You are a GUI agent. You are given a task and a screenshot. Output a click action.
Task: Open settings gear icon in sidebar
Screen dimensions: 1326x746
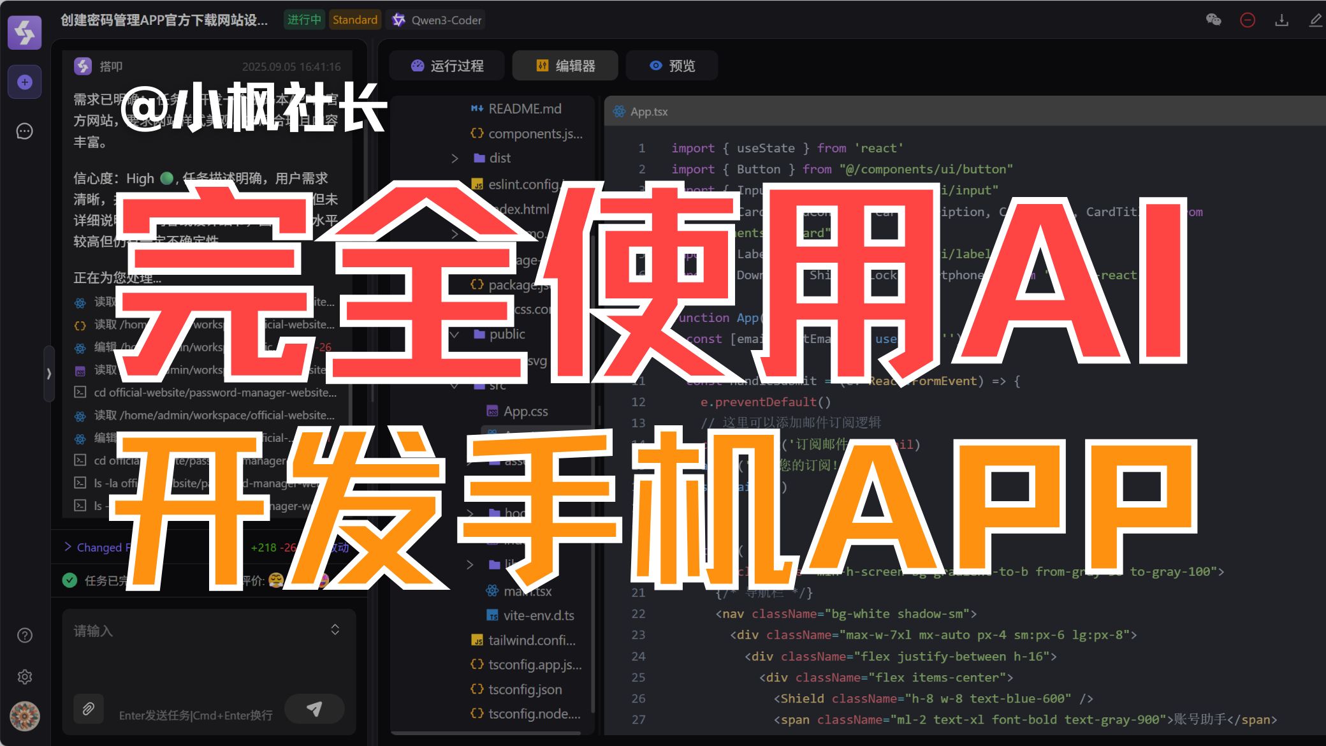(25, 677)
